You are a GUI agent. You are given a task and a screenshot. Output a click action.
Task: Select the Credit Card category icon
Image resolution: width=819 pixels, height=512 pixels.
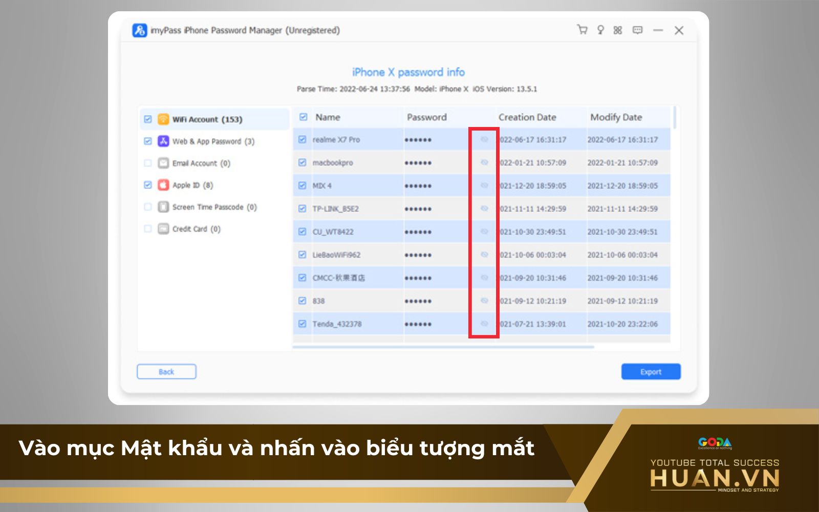click(163, 229)
